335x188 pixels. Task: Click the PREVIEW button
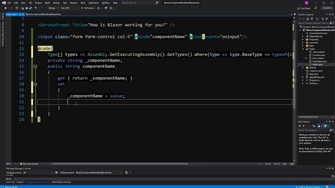pos(327,8)
